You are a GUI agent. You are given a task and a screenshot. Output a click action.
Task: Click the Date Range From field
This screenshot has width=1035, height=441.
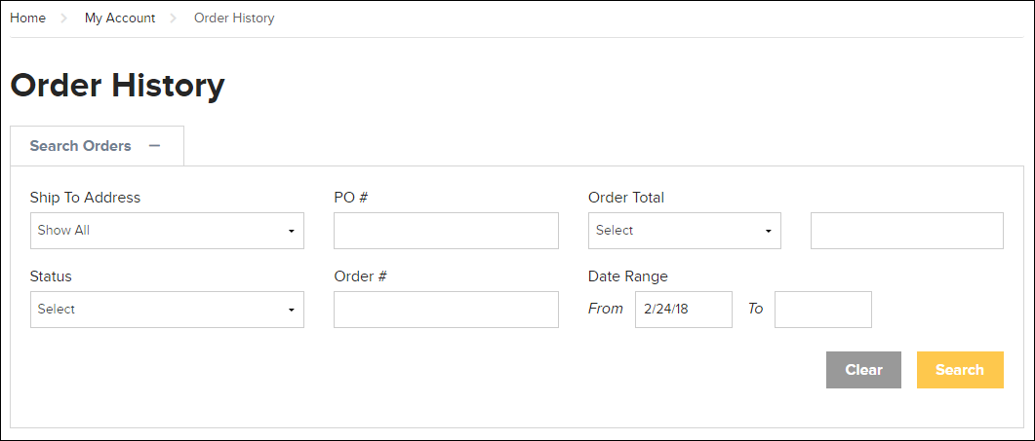[x=684, y=310]
